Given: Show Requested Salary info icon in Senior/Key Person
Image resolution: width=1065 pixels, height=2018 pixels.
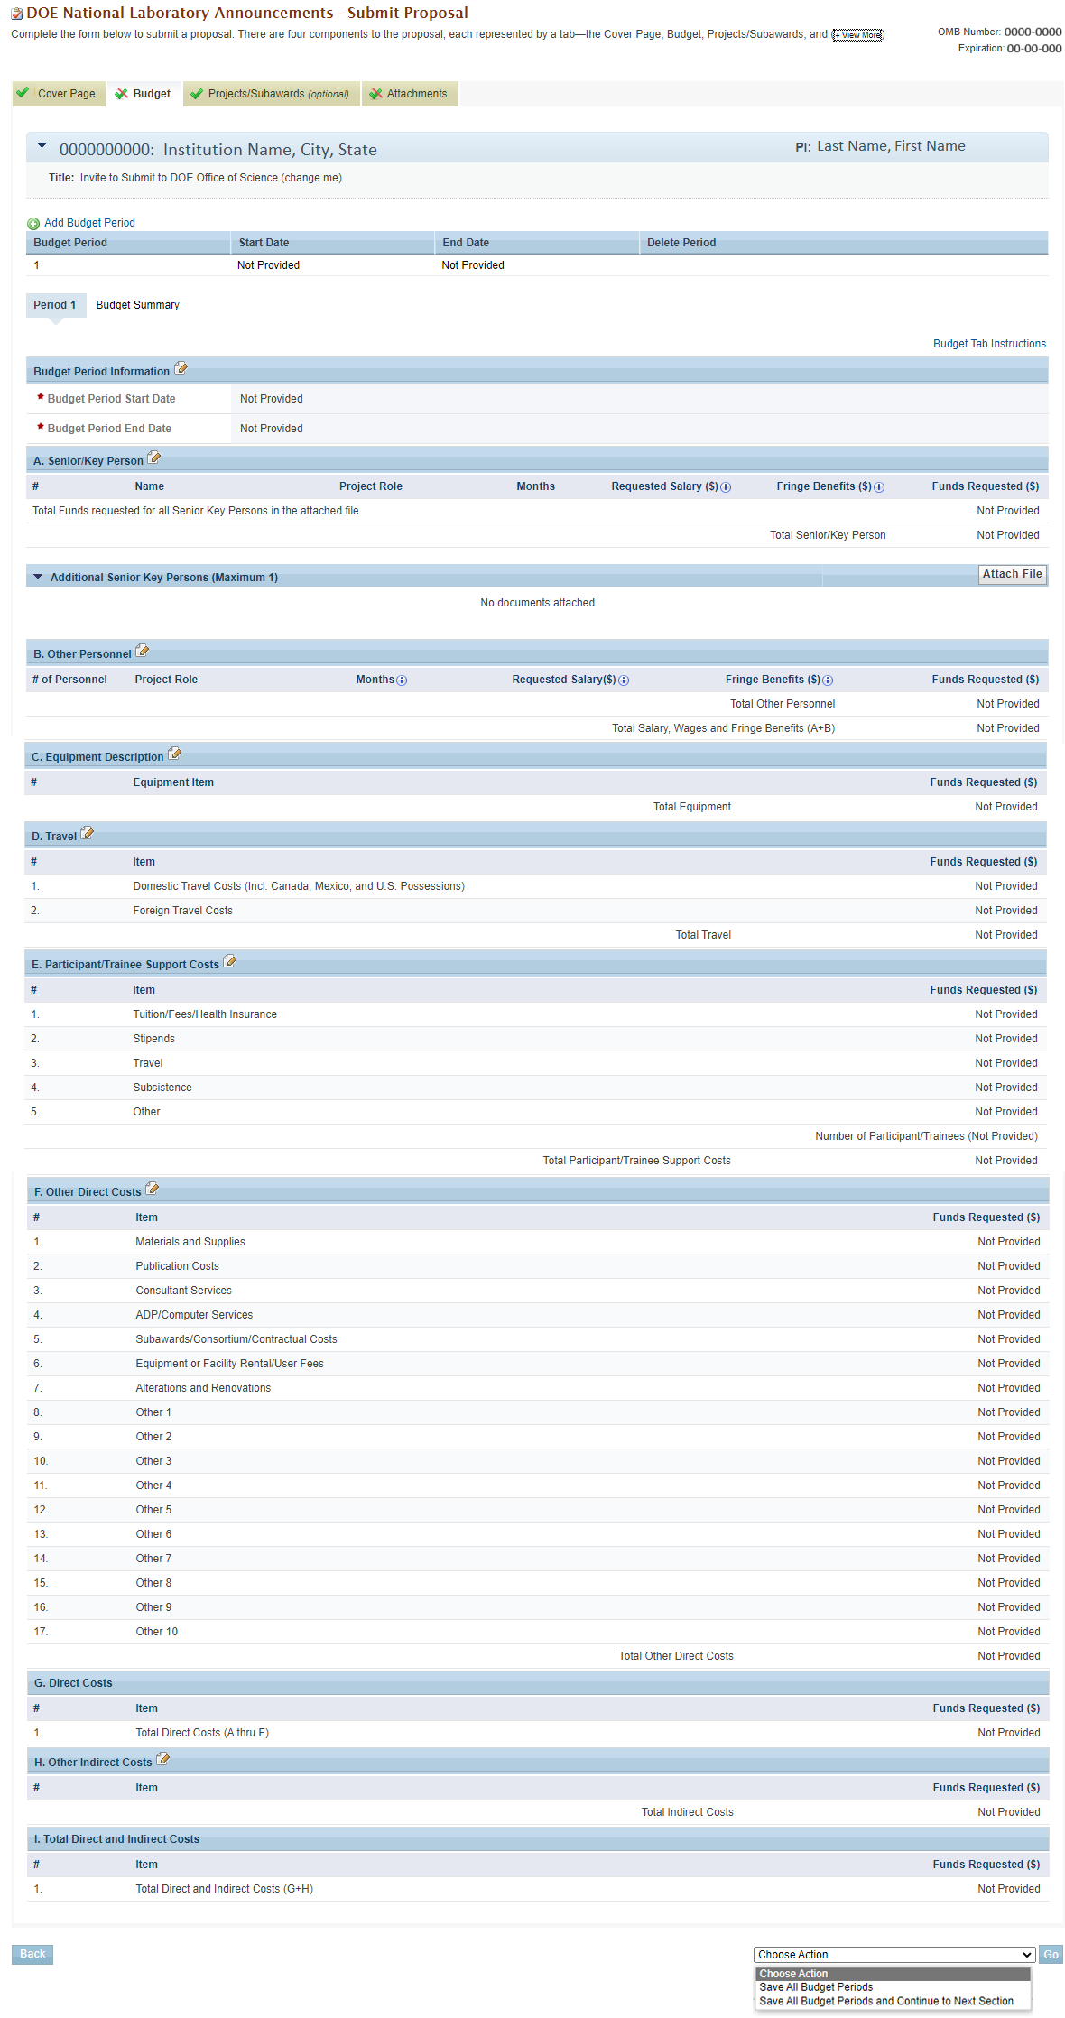Looking at the screenshot, I should [x=726, y=487].
